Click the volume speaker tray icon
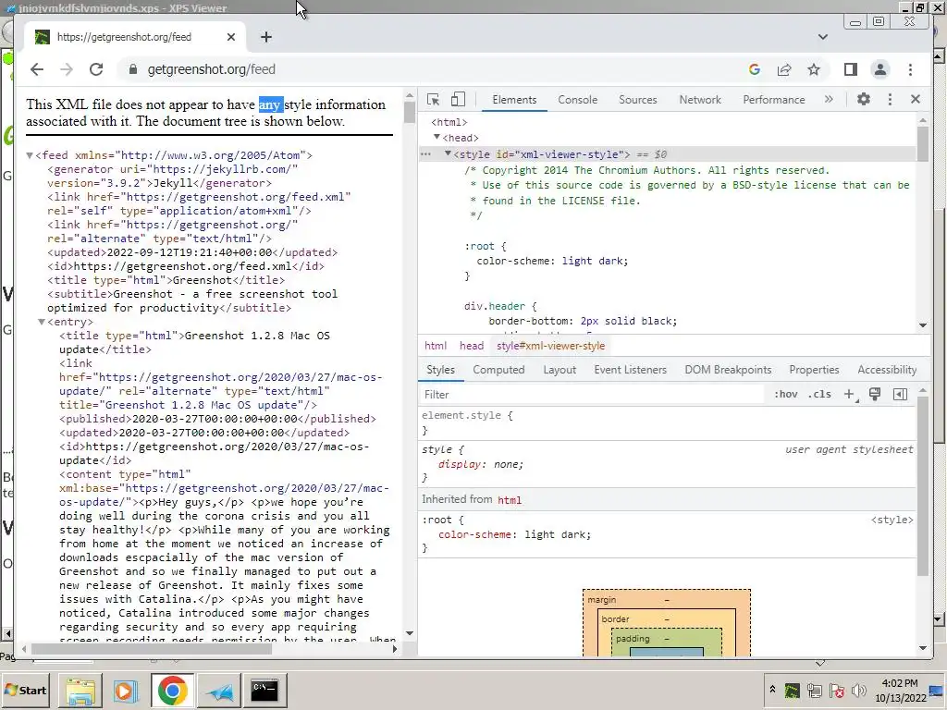This screenshot has width=947, height=710. point(858,690)
